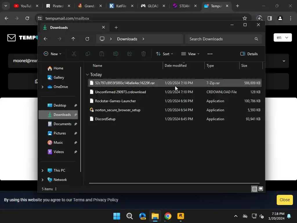Screen dimensions: 297x223
Task: Open Chrome three-dot menu
Action: pos(291,18)
